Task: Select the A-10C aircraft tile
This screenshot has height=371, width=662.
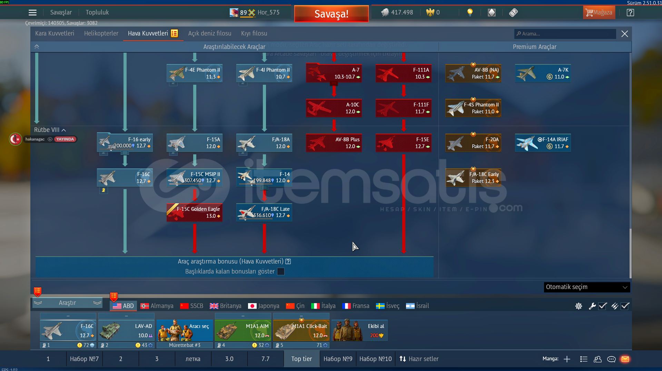Action: point(334,108)
